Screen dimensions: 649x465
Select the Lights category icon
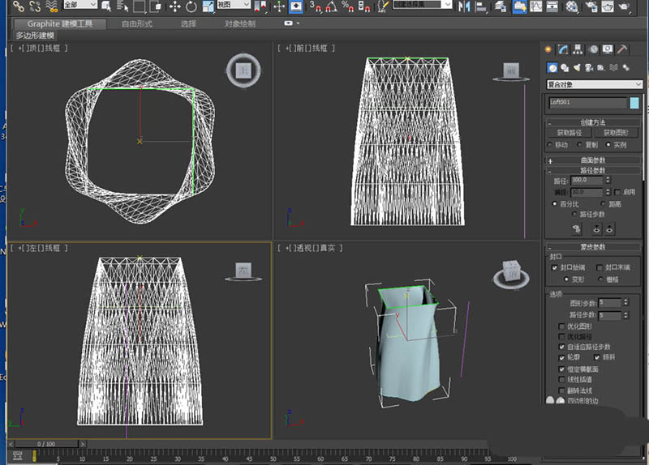(x=577, y=67)
